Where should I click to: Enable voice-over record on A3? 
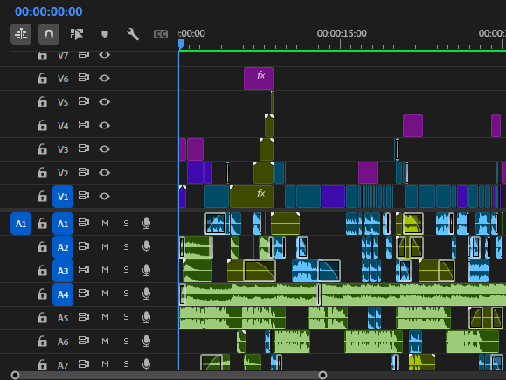pos(146,270)
